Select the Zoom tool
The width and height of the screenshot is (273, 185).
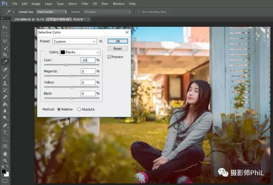[x=5, y=160]
